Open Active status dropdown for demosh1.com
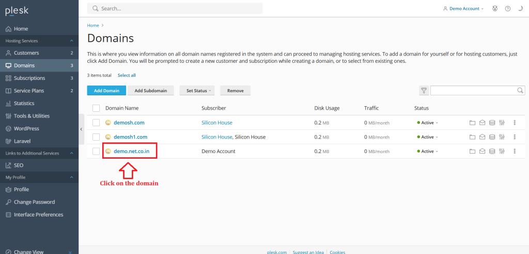Viewport: 529px width, 254px height. click(x=427, y=137)
